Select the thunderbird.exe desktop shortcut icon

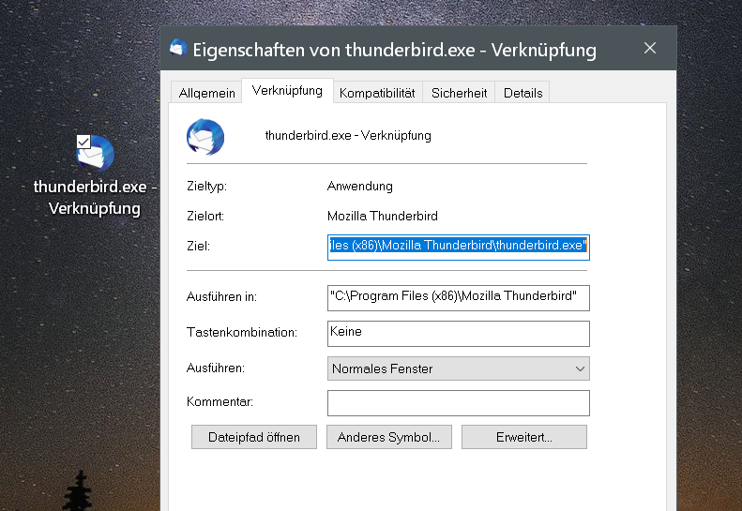(x=95, y=153)
